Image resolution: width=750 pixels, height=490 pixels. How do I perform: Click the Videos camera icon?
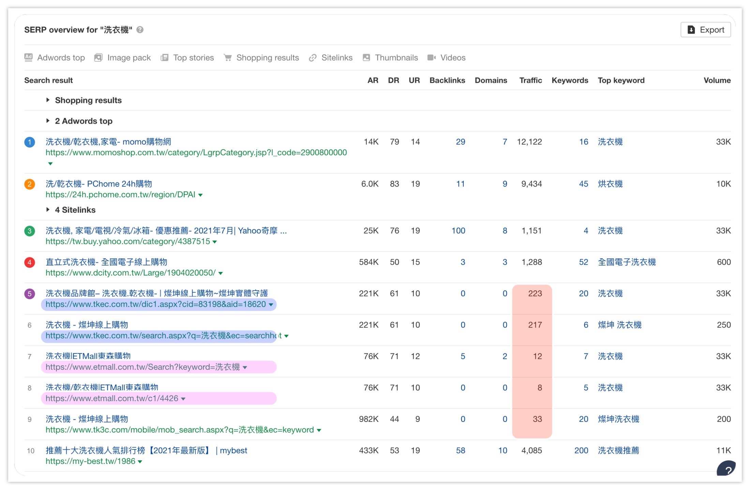pos(432,58)
